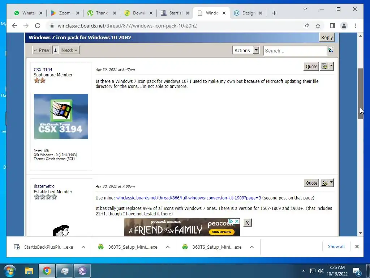
Task: Open network status tray icon
Action: (313, 271)
